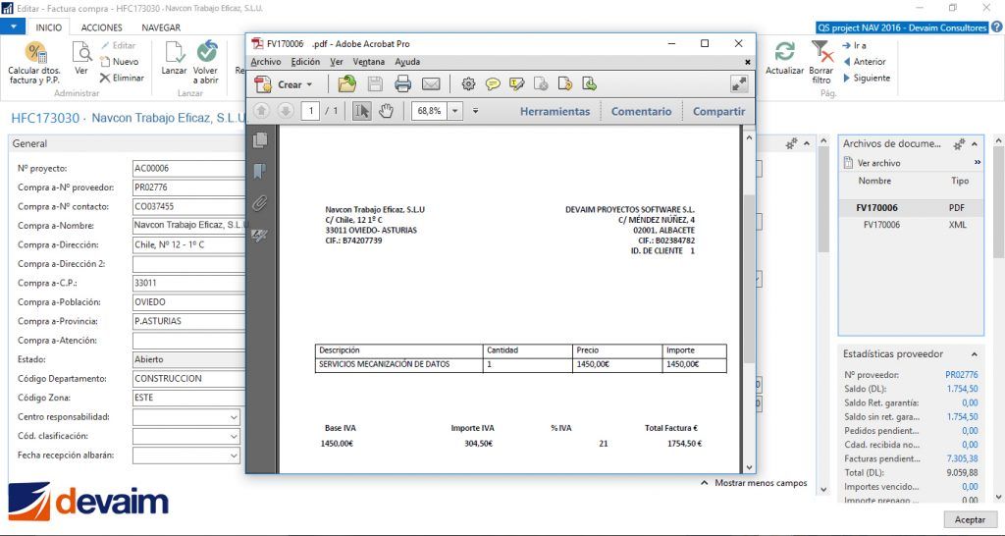The width and height of the screenshot is (1005, 536).
Task: Open the Ayuda menu in Acrobat
Action: tap(407, 62)
